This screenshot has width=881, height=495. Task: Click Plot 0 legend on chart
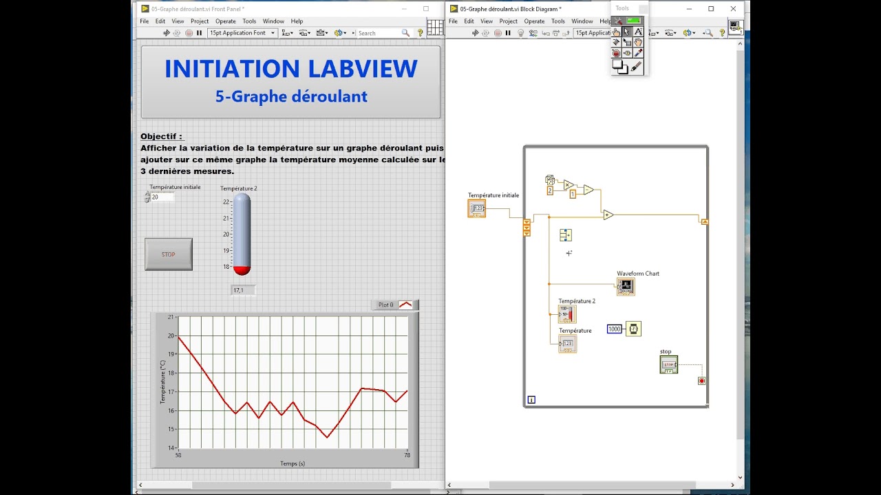pyautogui.click(x=395, y=305)
